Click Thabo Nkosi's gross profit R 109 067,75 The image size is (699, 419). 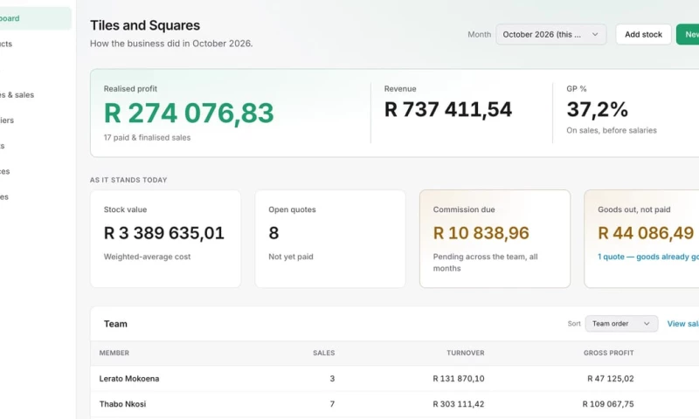pos(608,404)
